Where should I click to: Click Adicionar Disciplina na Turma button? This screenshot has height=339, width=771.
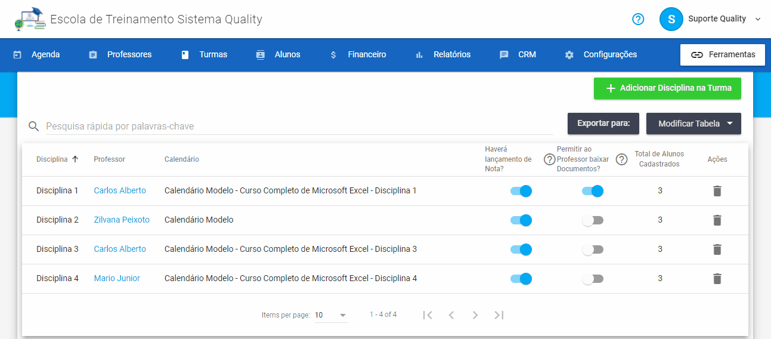tap(667, 88)
